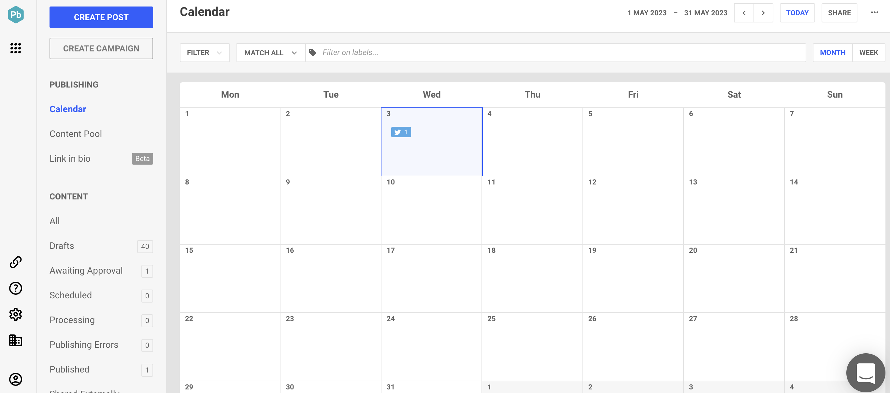This screenshot has width=890, height=393.
Task: Select May 14 calendar cell
Action: click(x=835, y=210)
